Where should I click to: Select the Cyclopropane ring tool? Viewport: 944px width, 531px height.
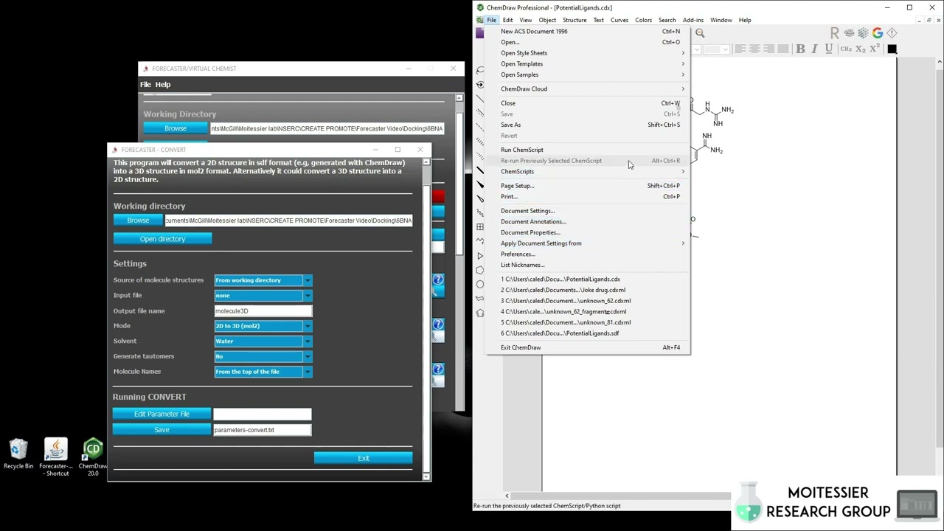(480, 256)
